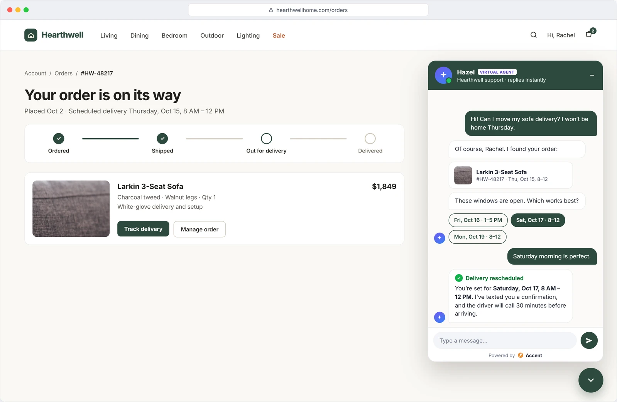This screenshot has width=617, height=402.
Task: Click the Delivered step circle
Action: [x=370, y=138]
